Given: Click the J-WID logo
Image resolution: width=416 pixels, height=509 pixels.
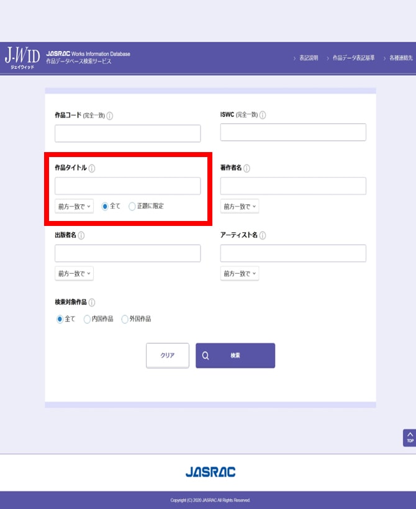Looking at the screenshot, I should [x=22, y=58].
